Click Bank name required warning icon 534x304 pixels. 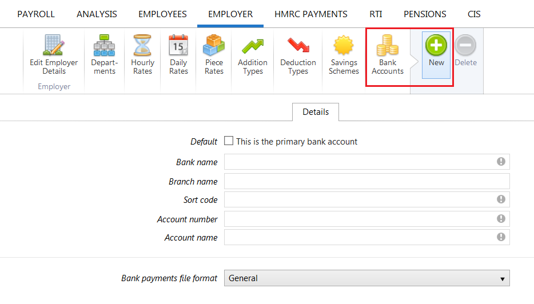click(x=501, y=161)
